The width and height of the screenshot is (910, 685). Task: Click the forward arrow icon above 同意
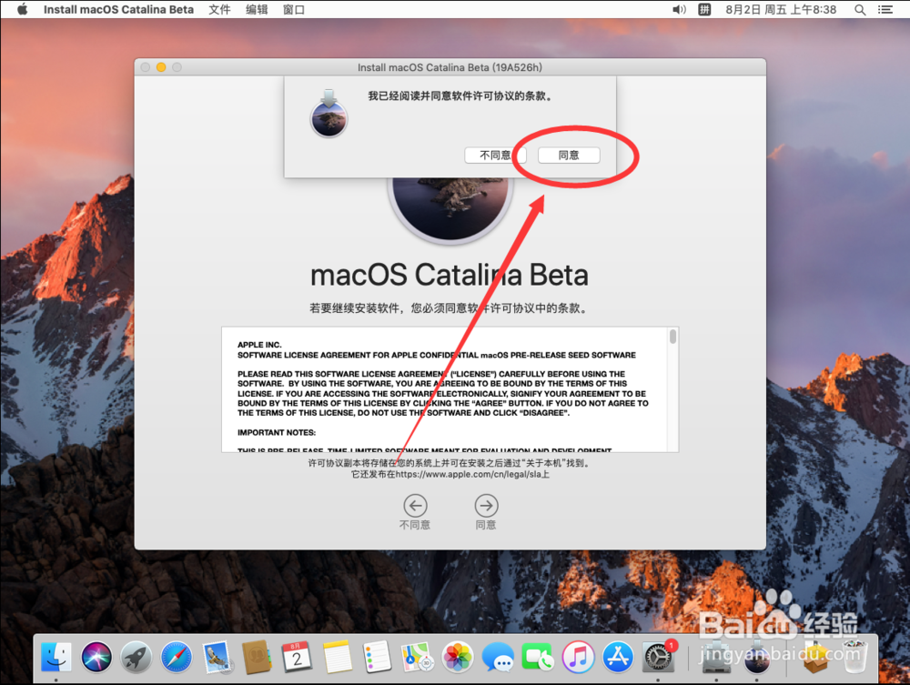click(486, 505)
